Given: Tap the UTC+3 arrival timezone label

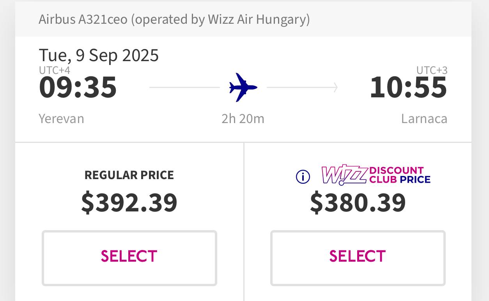Looking at the screenshot, I should click(x=432, y=70).
